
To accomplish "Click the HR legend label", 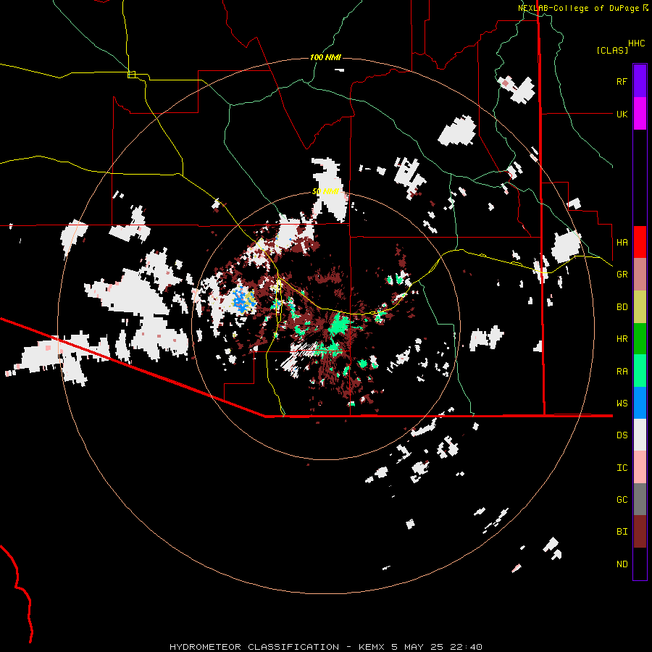I will 622,339.
